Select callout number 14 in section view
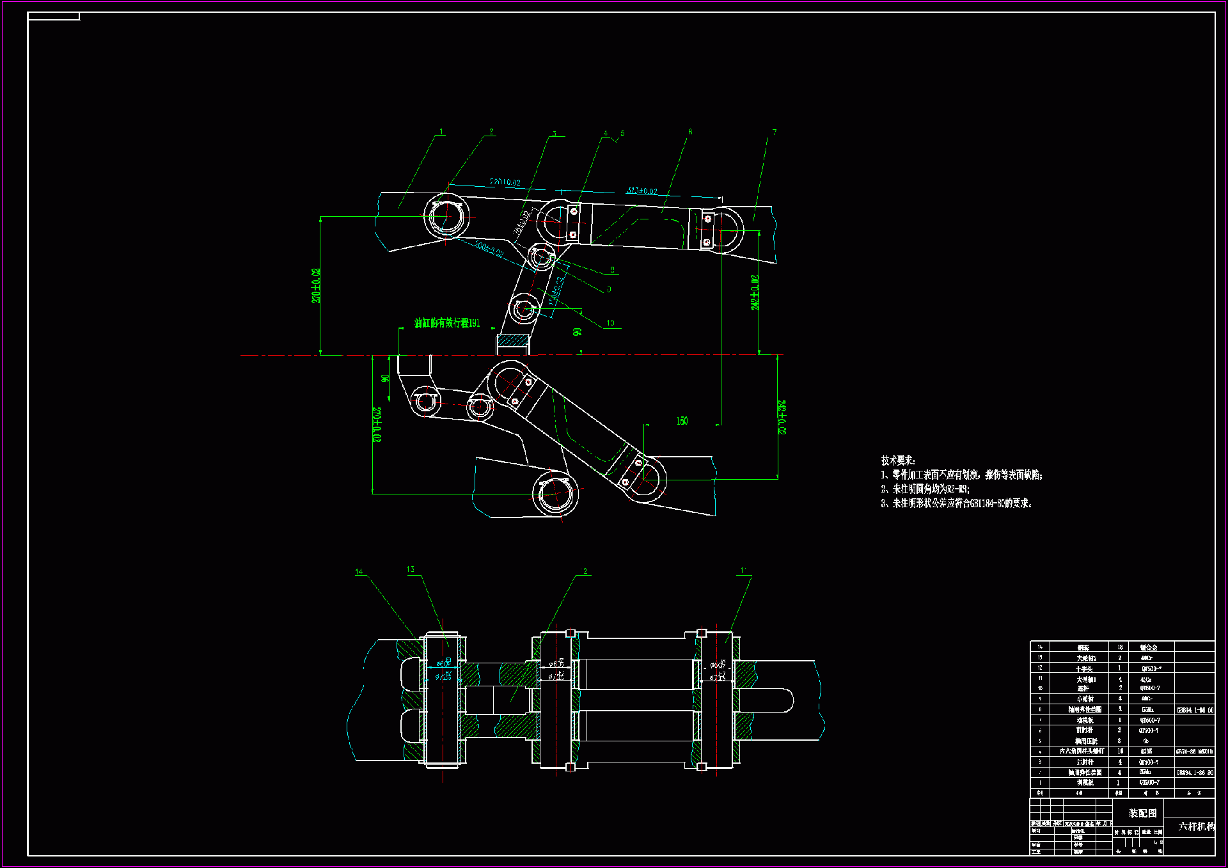This screenshot has width=1228, height=868. coord(359,572)
